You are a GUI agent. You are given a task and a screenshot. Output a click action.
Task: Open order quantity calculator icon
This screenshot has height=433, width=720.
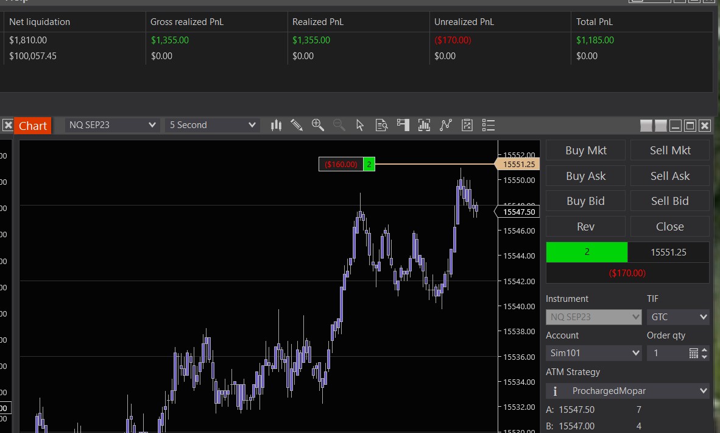click(x=693, y=353)
